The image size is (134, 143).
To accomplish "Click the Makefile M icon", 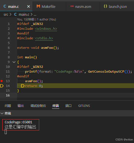I will click(38, 6).
